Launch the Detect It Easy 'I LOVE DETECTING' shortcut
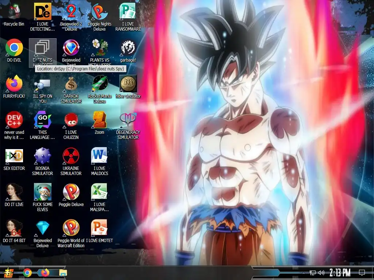Screen dimensions: 374x280 (42, 17)
